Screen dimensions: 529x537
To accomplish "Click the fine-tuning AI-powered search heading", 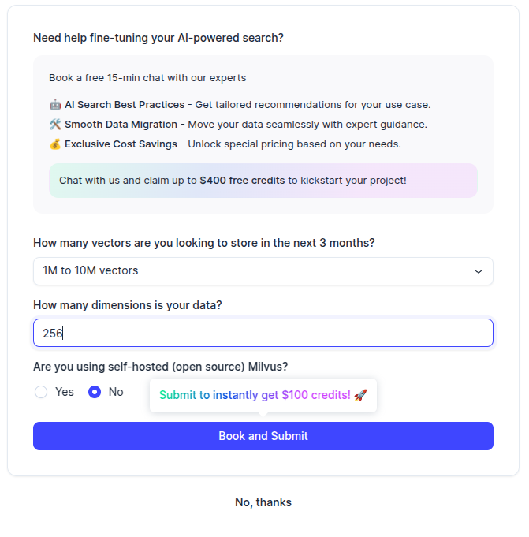I will pos(158,38).
